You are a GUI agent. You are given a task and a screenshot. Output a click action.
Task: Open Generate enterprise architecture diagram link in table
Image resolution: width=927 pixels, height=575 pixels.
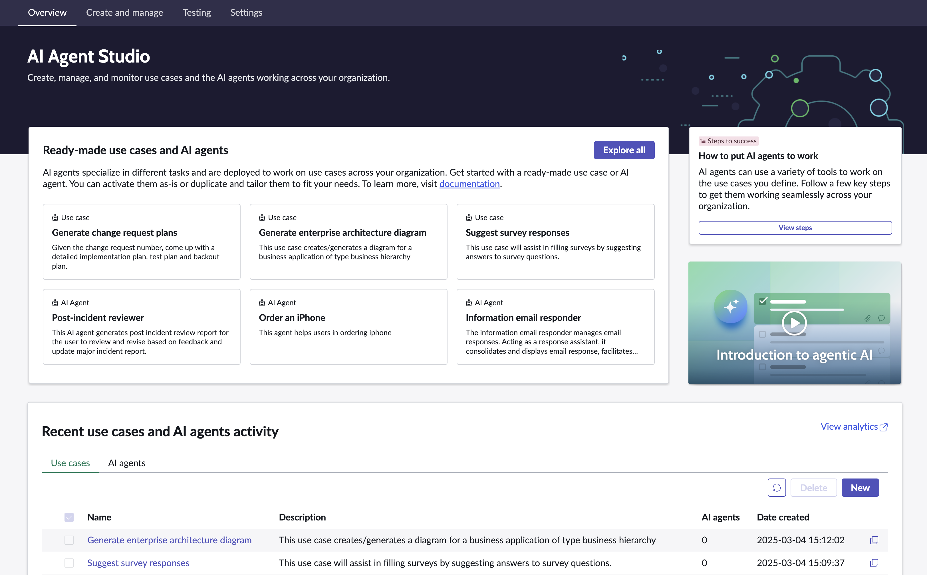coord(170,540)
